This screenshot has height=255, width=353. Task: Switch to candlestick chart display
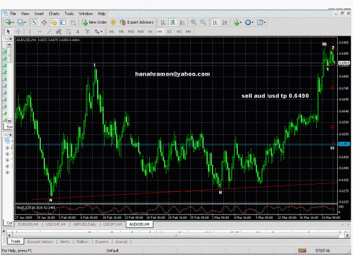tap(173, 22)
